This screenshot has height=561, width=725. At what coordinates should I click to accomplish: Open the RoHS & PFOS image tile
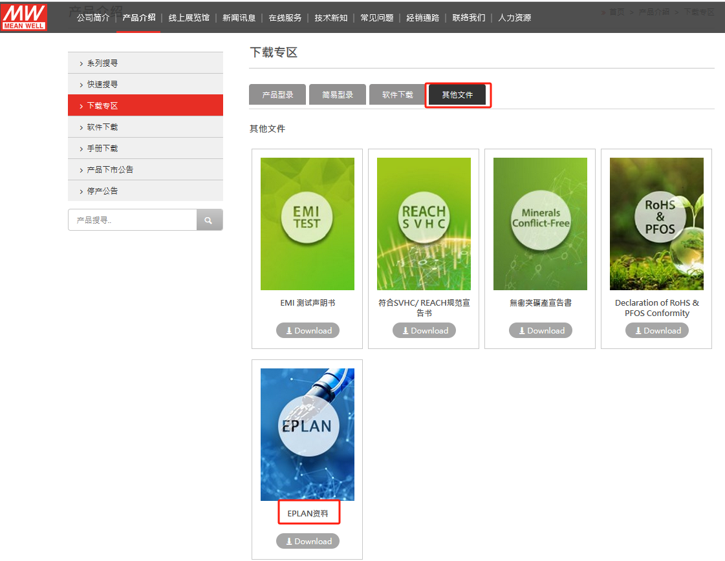656,224
